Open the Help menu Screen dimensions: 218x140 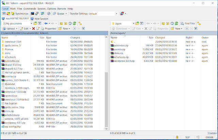[70, 8]
